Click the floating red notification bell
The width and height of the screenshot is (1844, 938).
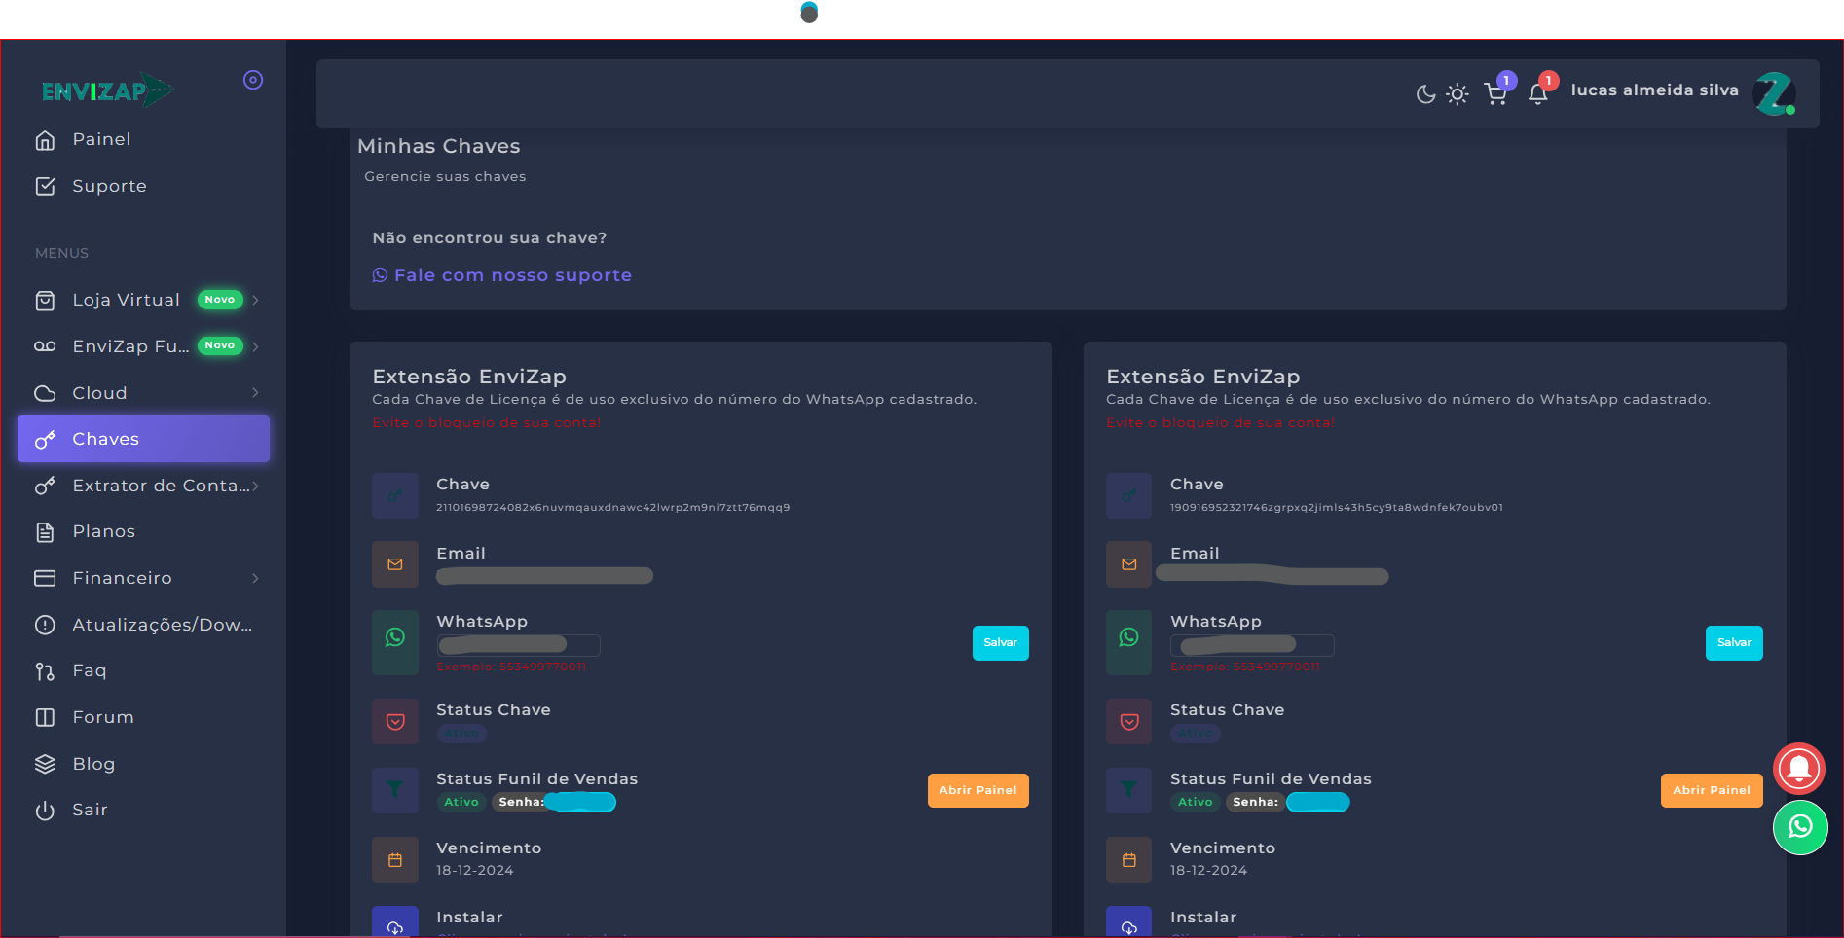[1799, 769]
